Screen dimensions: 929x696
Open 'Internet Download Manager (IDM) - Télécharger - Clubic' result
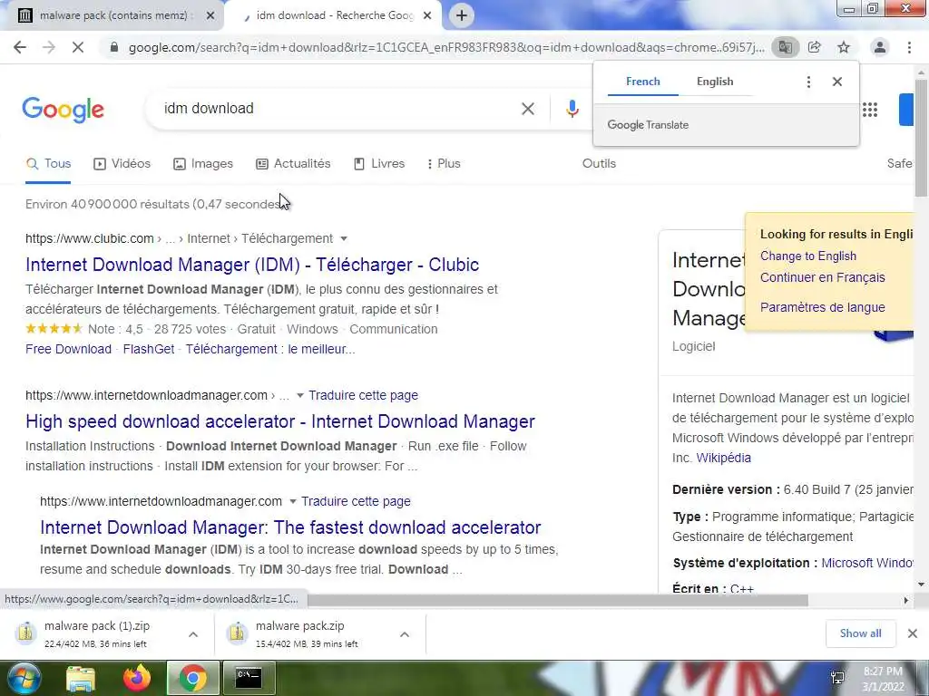click(x=252, y=265)
